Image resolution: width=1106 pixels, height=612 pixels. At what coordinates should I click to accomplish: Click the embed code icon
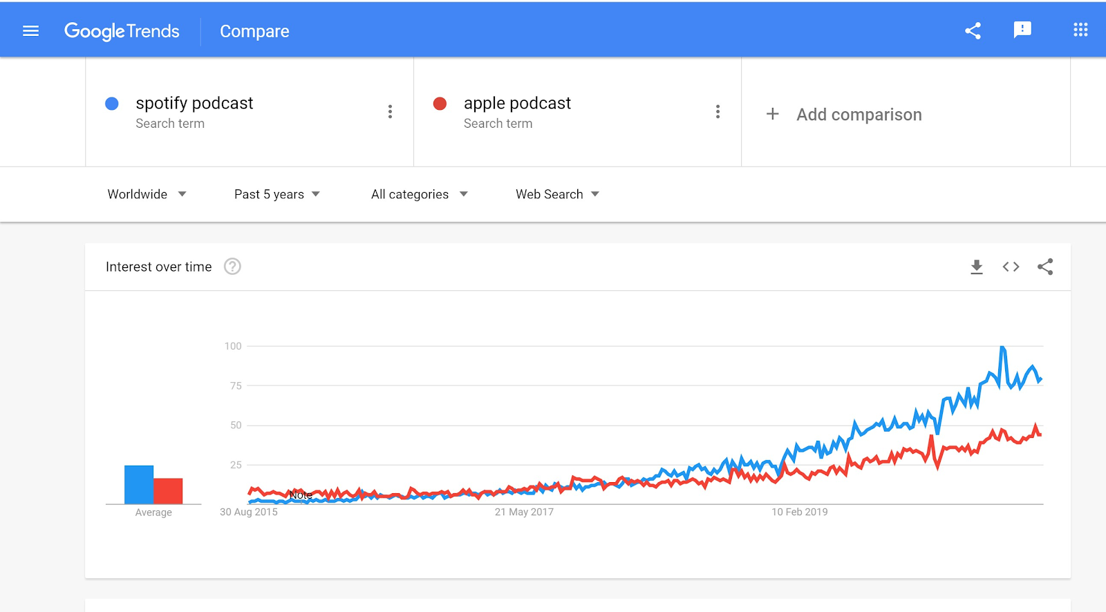pos(1011,267)
